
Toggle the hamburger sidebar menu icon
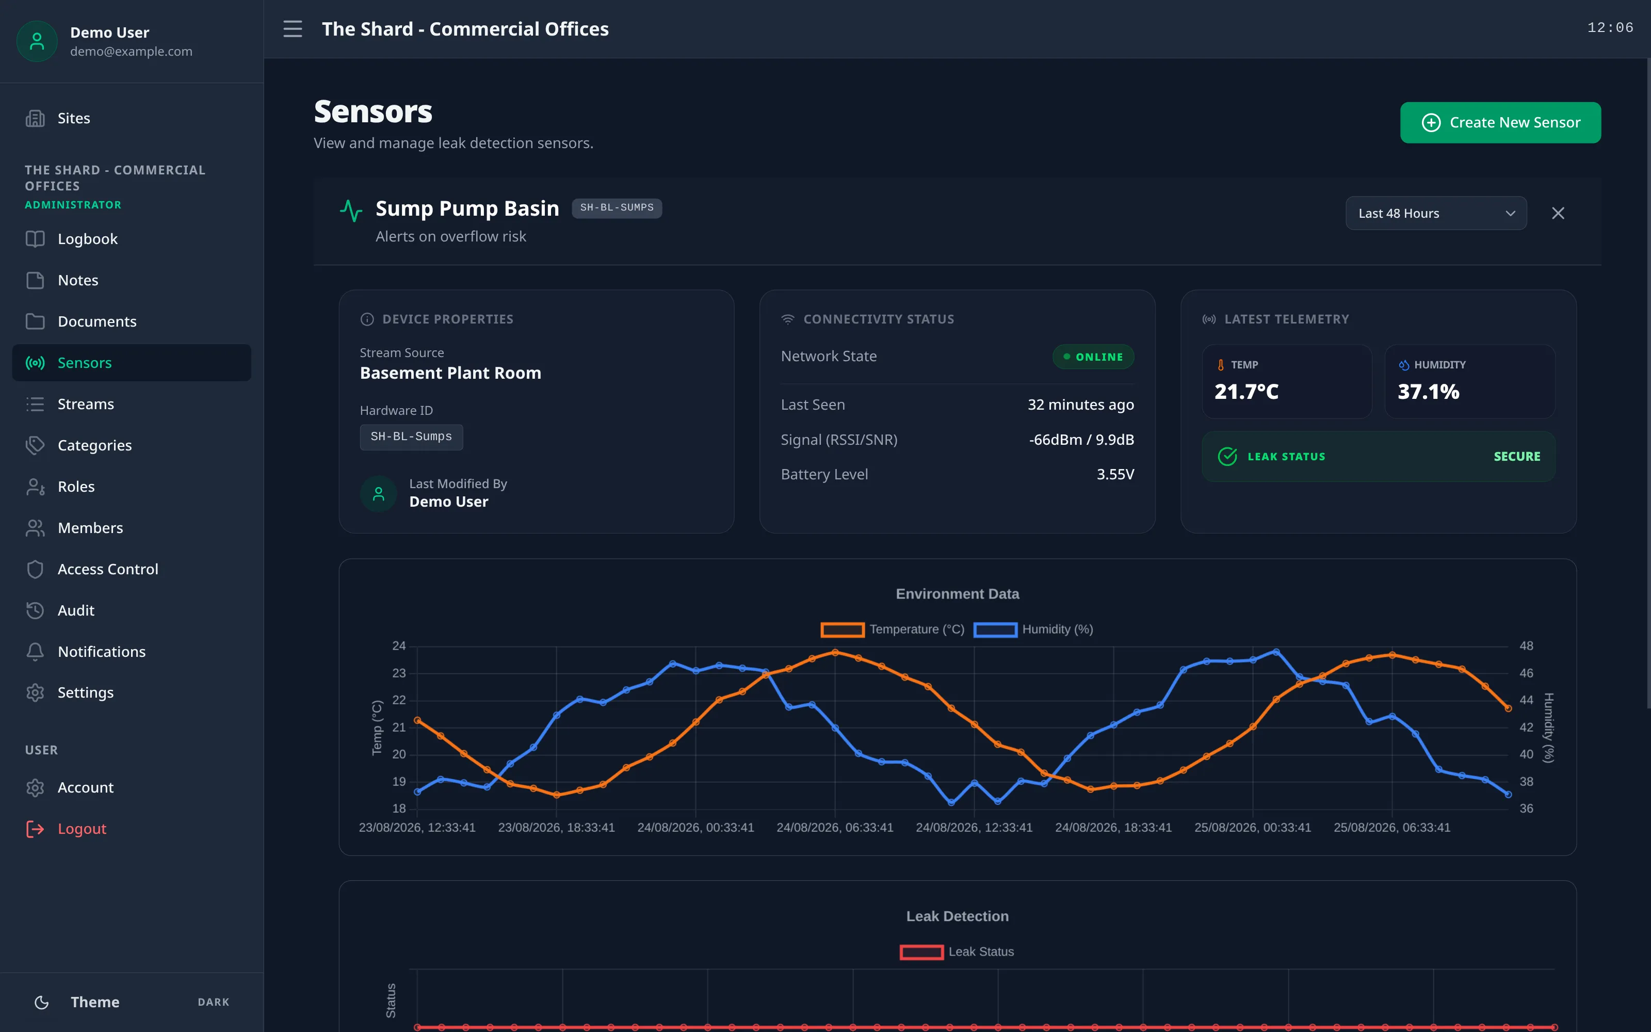coord(293,29)
